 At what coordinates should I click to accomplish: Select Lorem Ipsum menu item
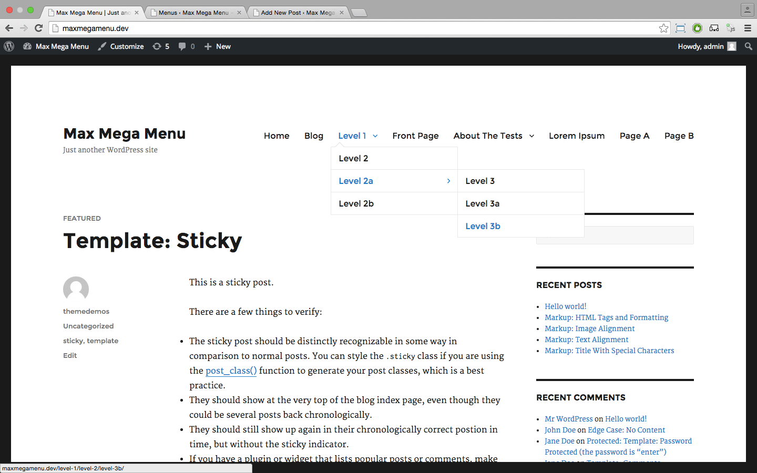pyautogui.click(x=577, y=136)
